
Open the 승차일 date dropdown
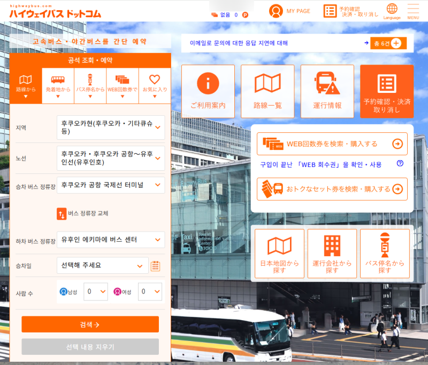(x=103, y=265)
